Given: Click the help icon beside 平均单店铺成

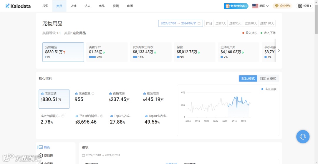Looking at the screenshot, I should tap(102, 116).
